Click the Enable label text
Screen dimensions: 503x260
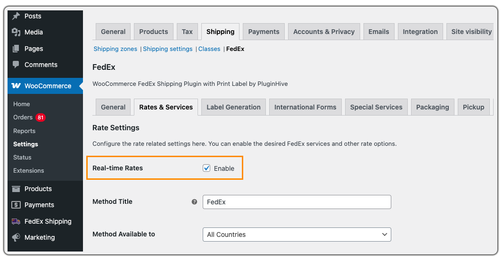tap(224, 168)
